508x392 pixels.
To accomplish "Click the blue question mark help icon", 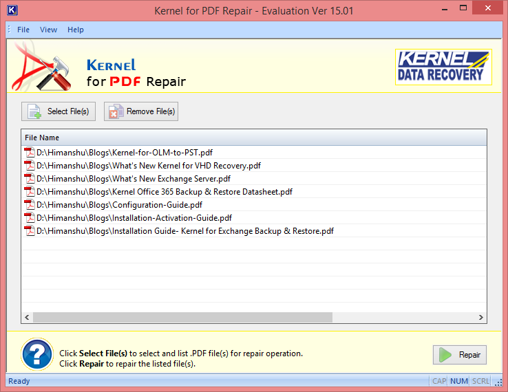I will click(37, 354).
